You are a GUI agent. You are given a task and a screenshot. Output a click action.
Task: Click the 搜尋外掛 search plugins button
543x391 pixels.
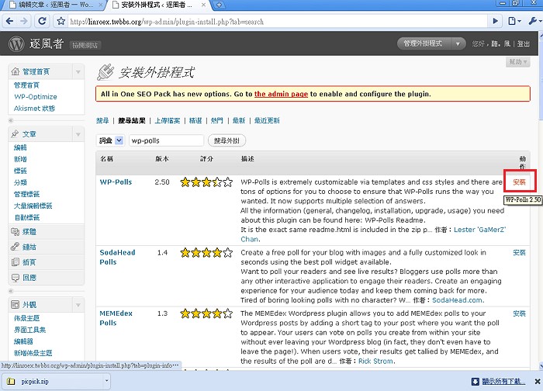(x=227, y=140)
